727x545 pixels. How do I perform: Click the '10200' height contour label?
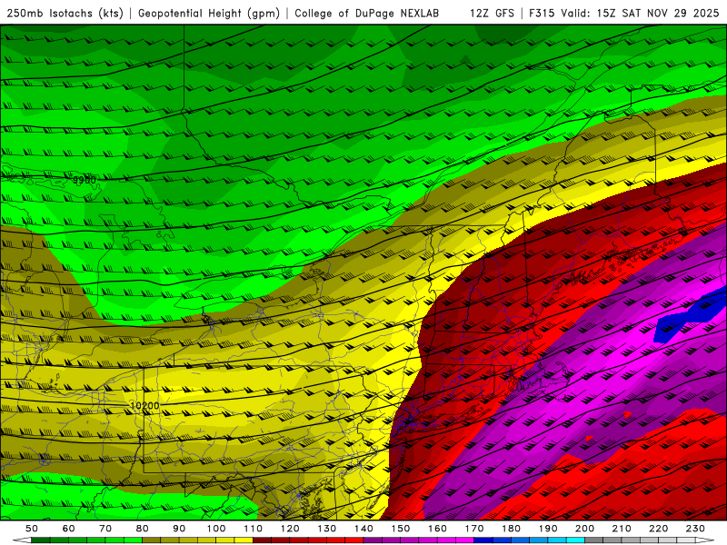tap(144, 406)
